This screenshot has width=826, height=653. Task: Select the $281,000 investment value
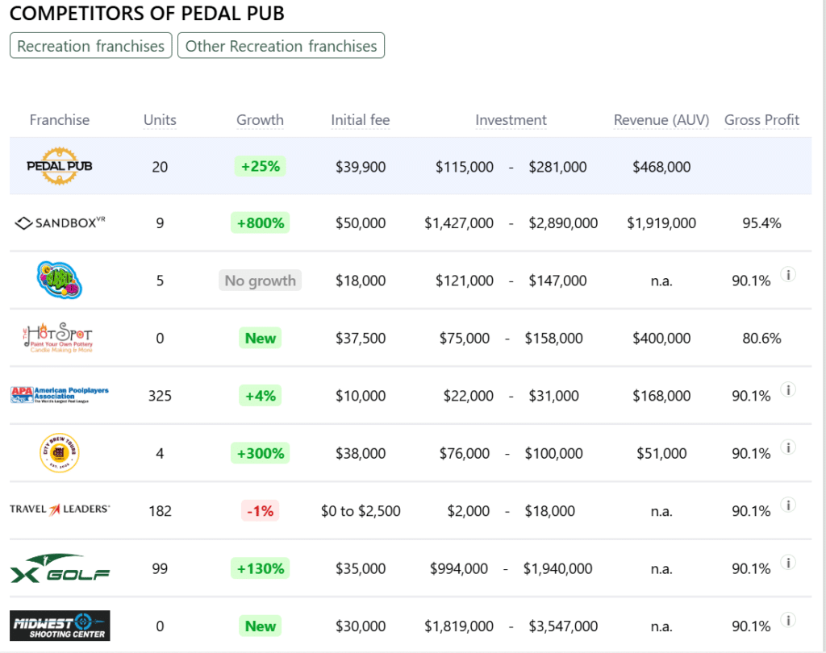pyautogui.click(x=558, y=167)
